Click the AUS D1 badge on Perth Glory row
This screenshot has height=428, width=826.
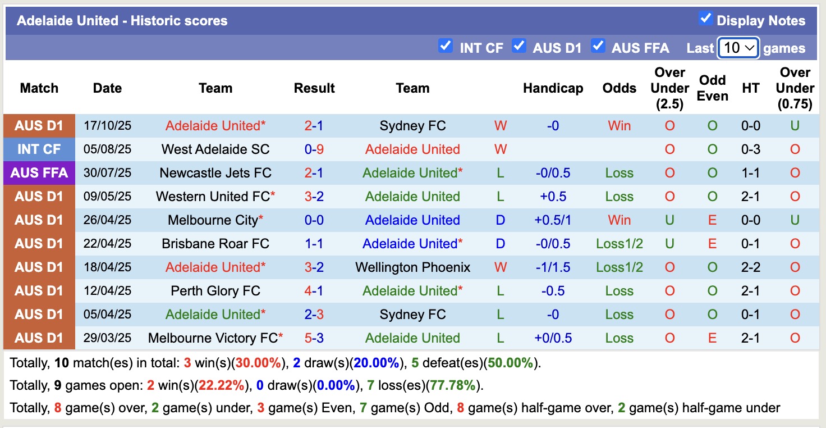pyautogui.click(x=39, y=290)
